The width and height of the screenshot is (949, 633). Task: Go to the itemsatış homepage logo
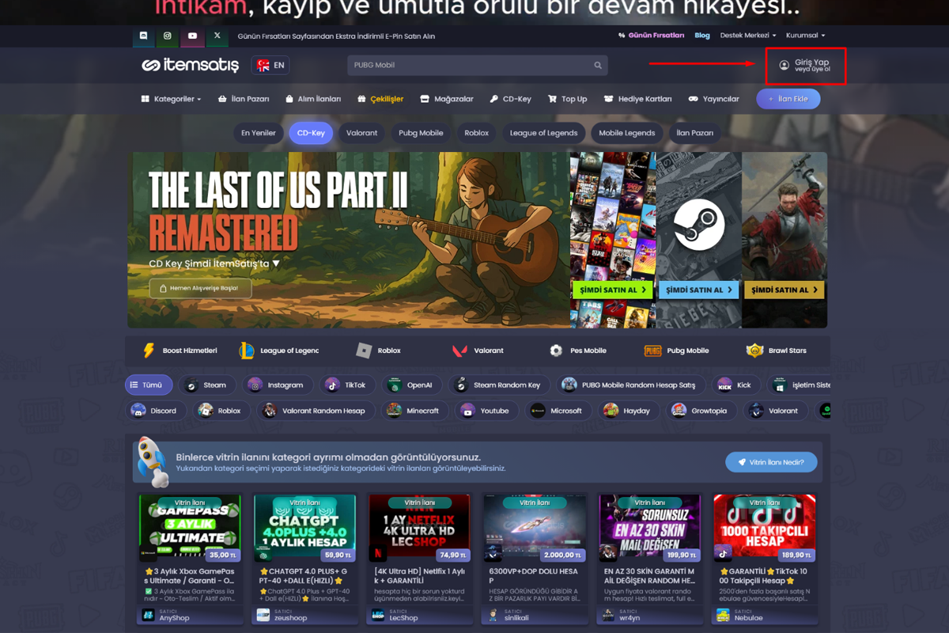190,66
